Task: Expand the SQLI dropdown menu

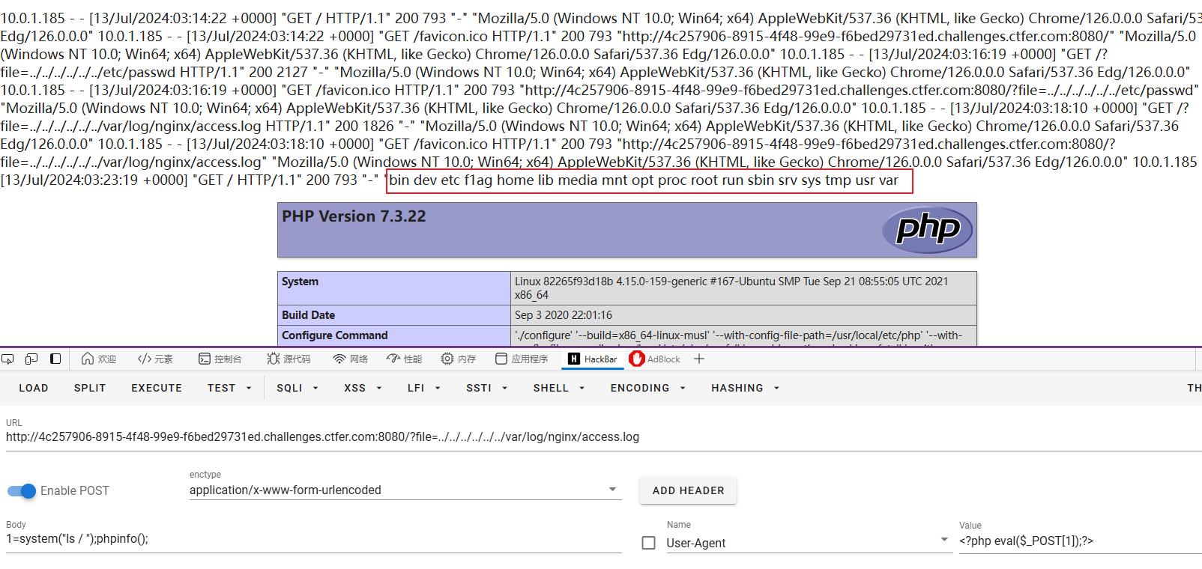Action: (x=298, y=388)
